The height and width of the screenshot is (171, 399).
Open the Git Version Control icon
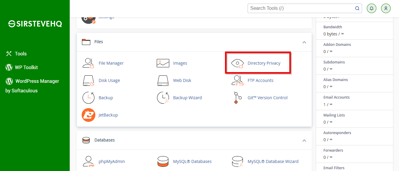click(x=237, y=98)
